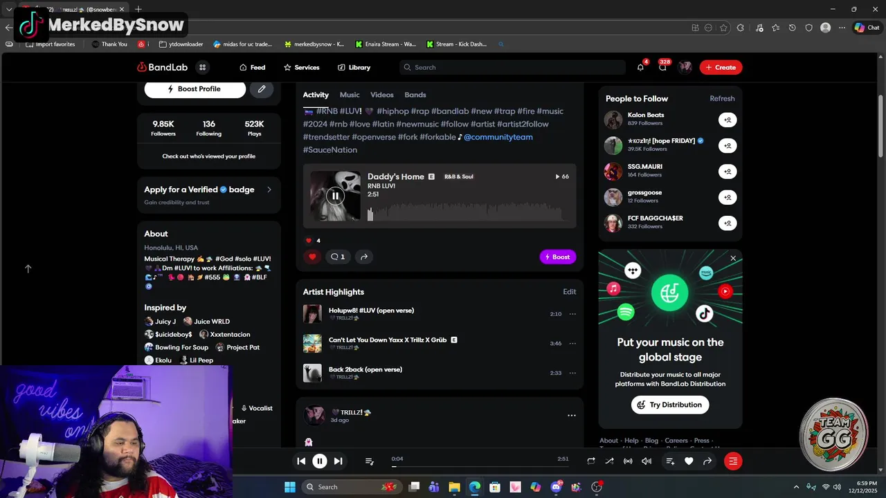The image size is (886, 498).
Task: Open options for Back 2back track
Action: (x=572, y=373)
